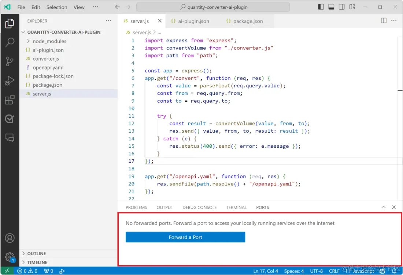Open the Accounts menu icon
Image resolution: width=403 pixels, height=275 pixels.
(10, 238)
